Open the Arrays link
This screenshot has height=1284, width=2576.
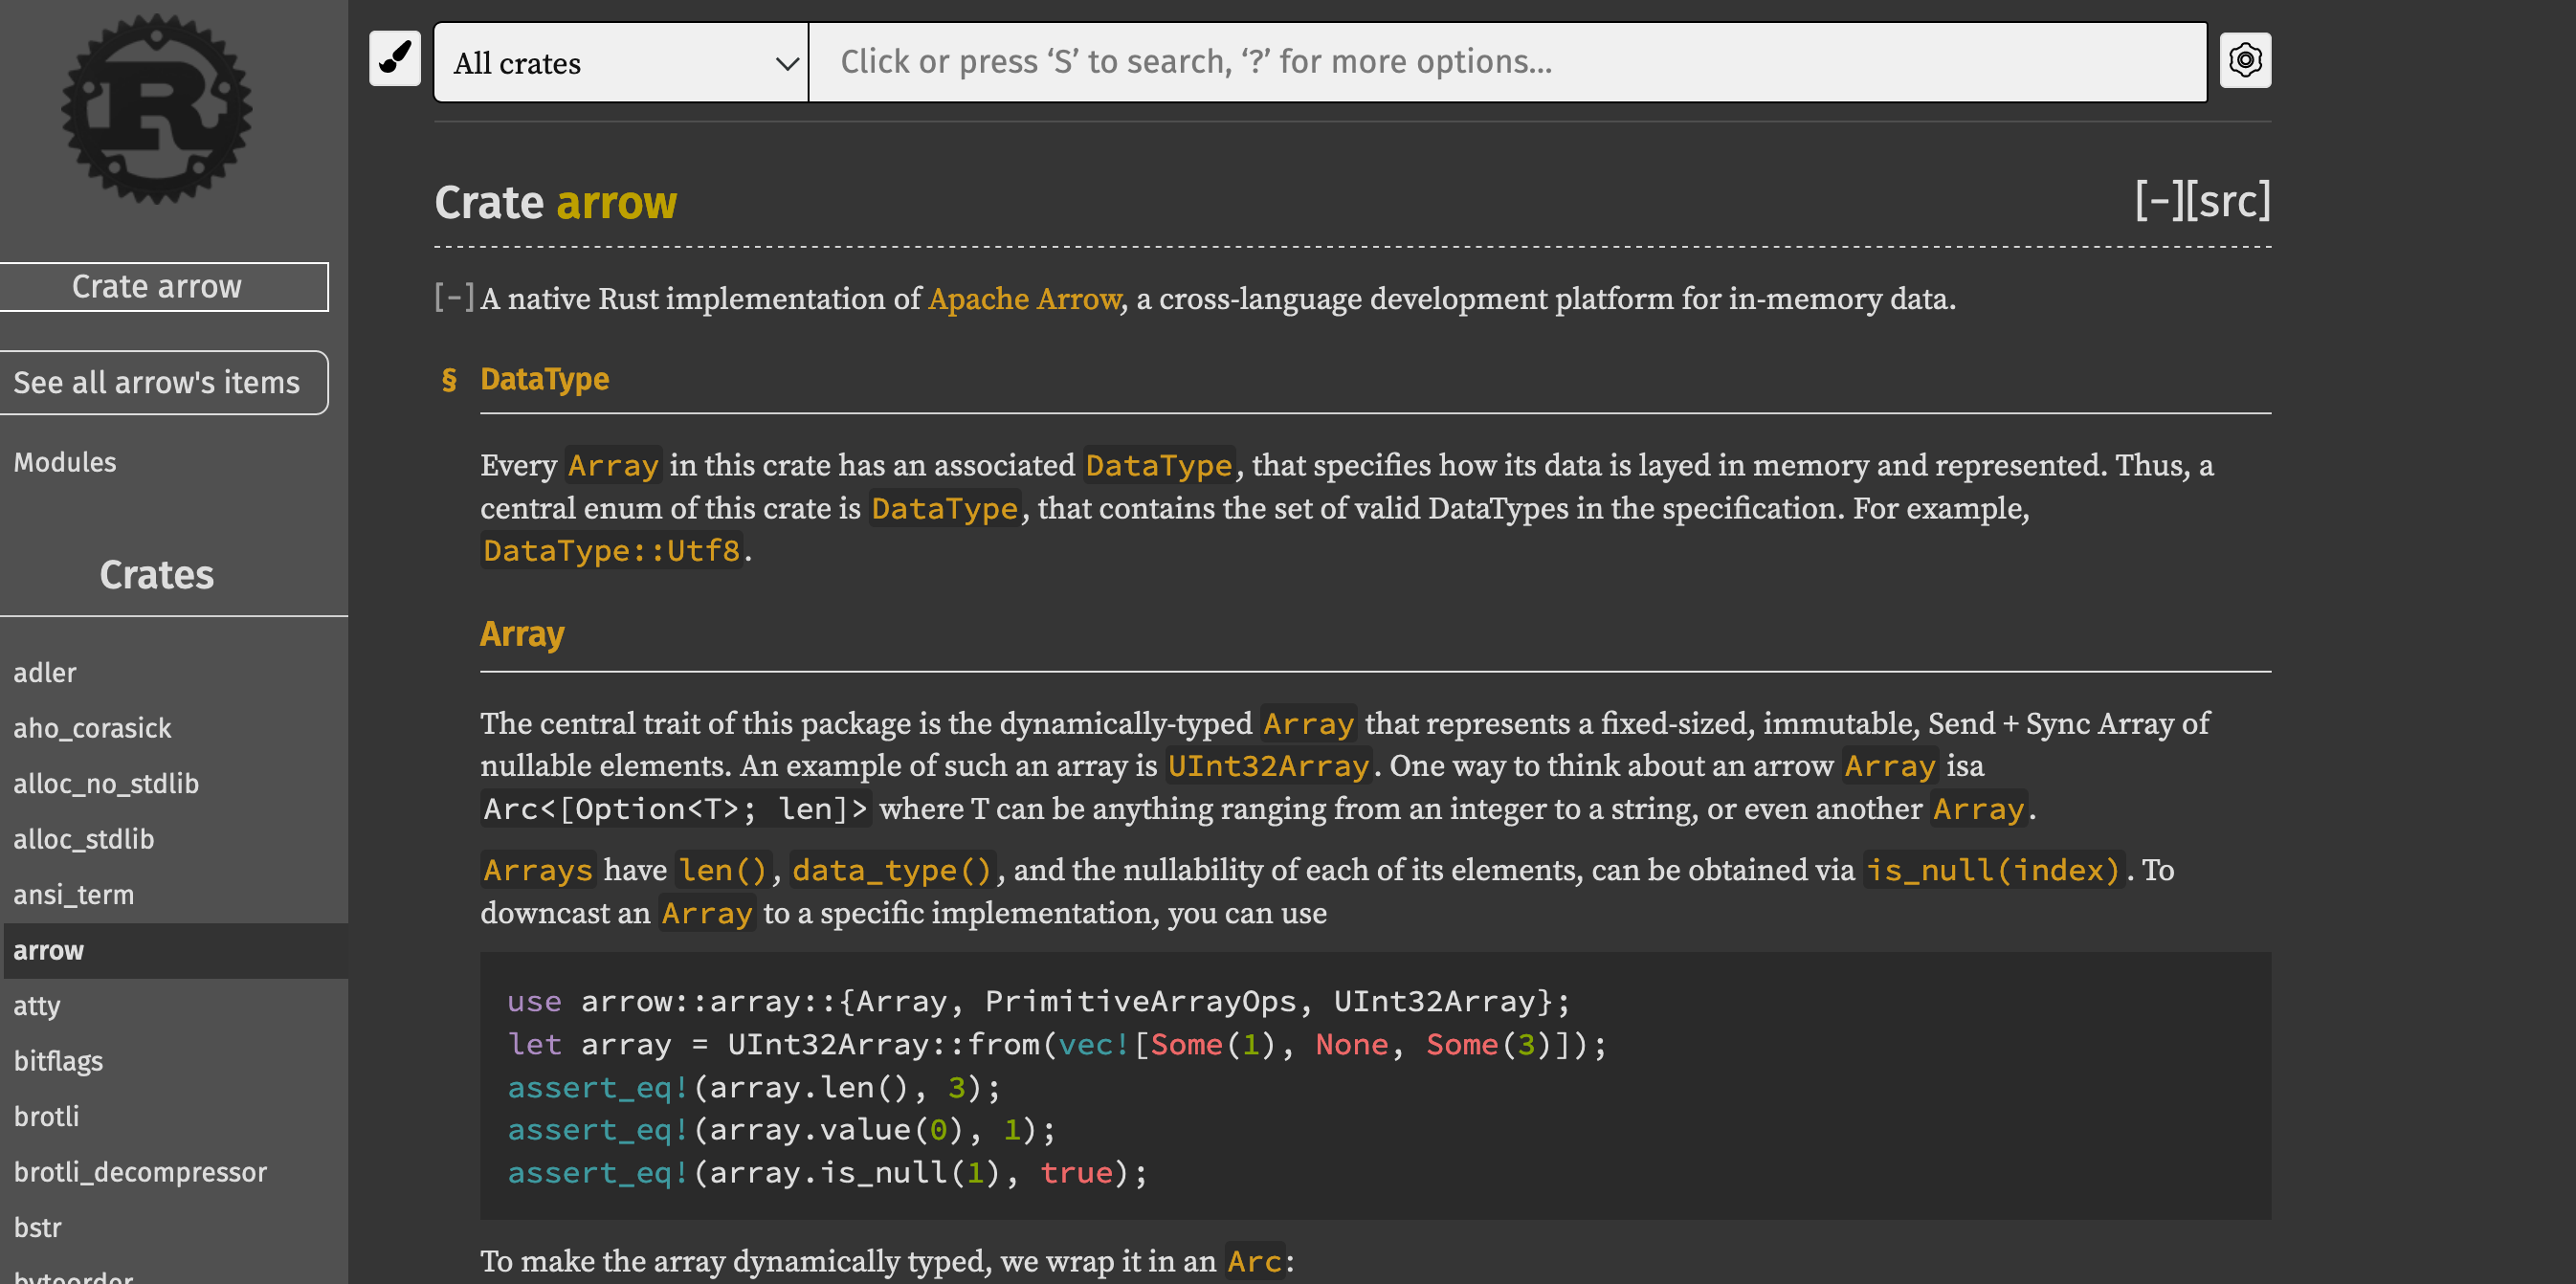coord(538,871)
